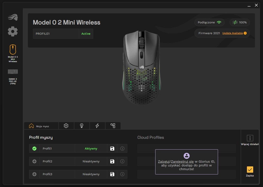Click the Glorious ID user avatar icon
Image resolution: width=263 pixels, height=187 pixels.
coord(187,156)
